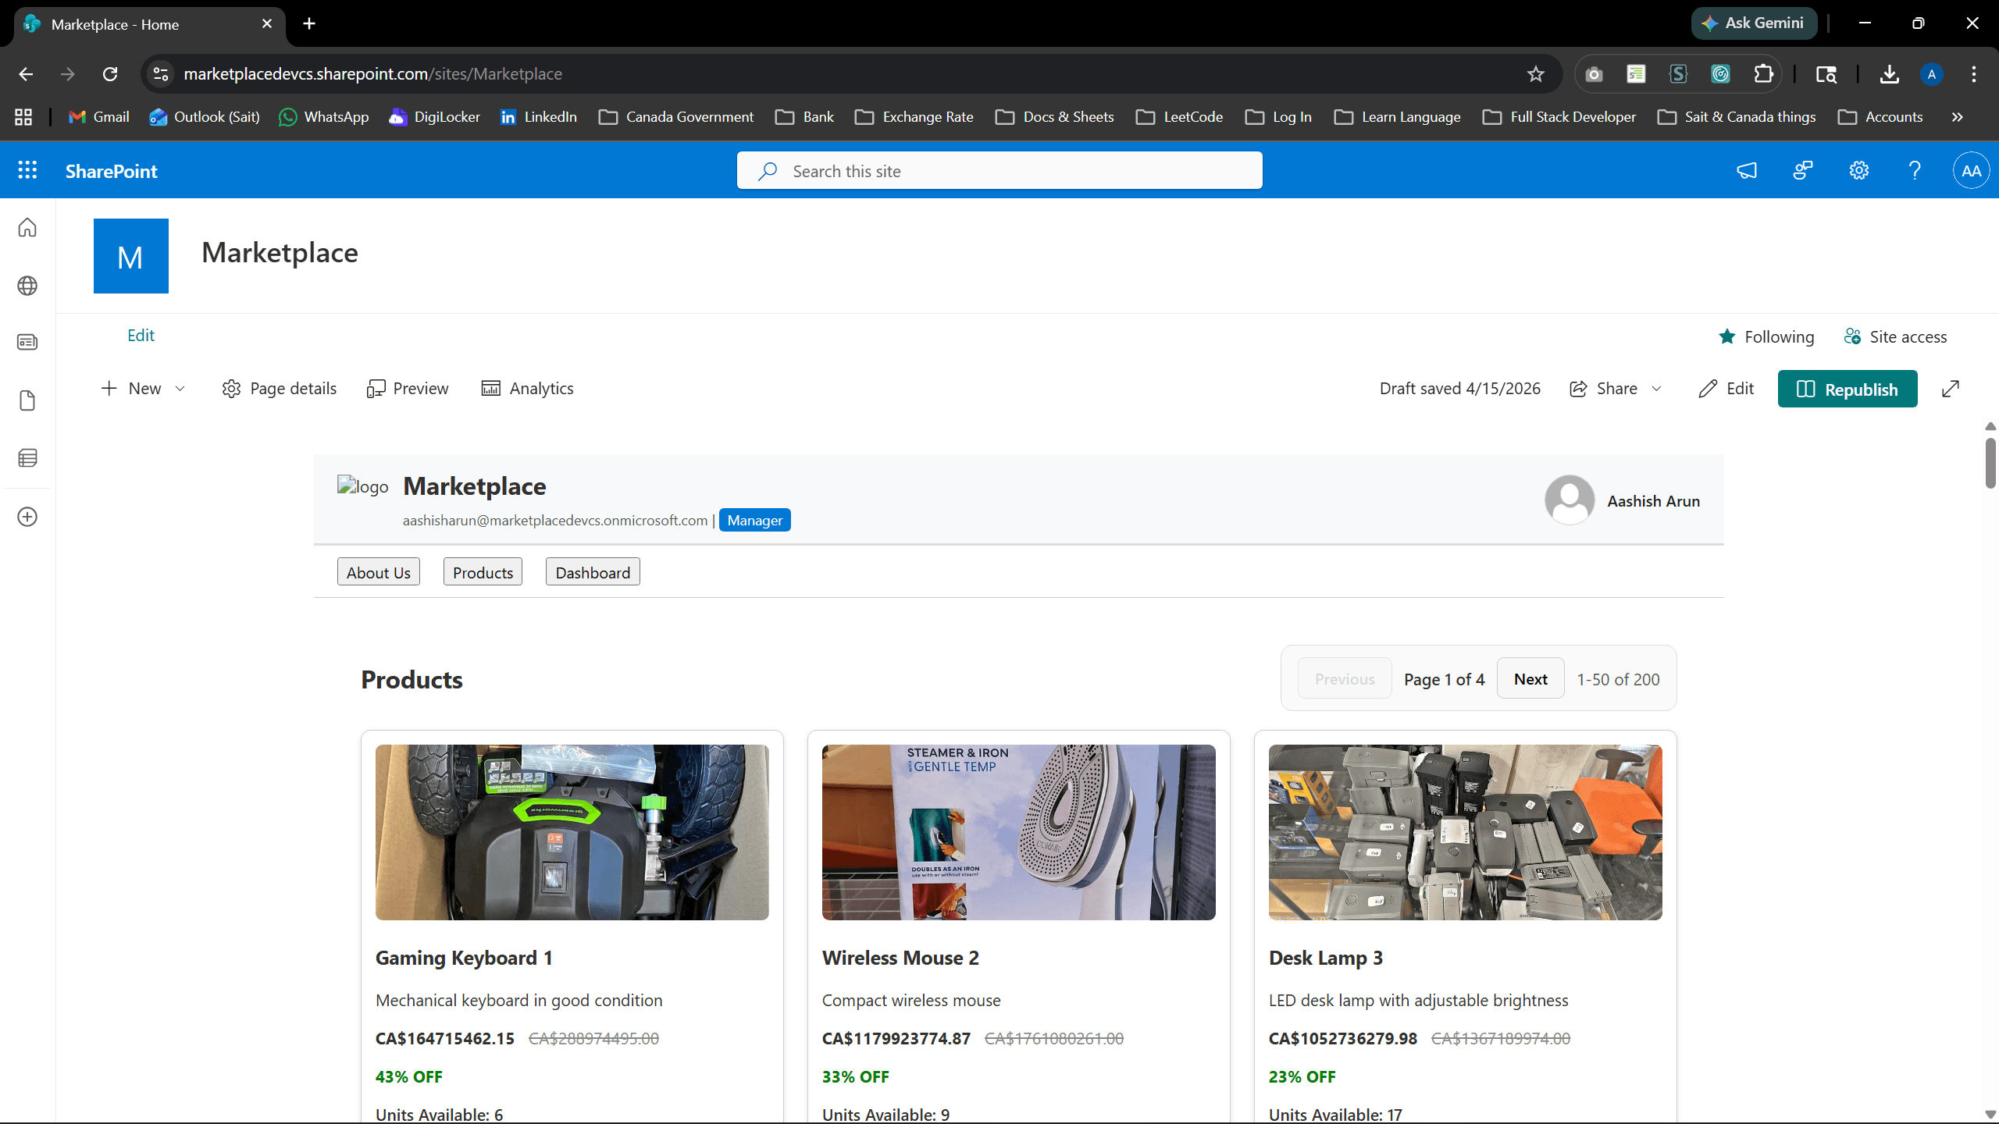Open Bank bookmark folder
The width and height of the screenshot is (1999, 1124).
click(805, 117)
